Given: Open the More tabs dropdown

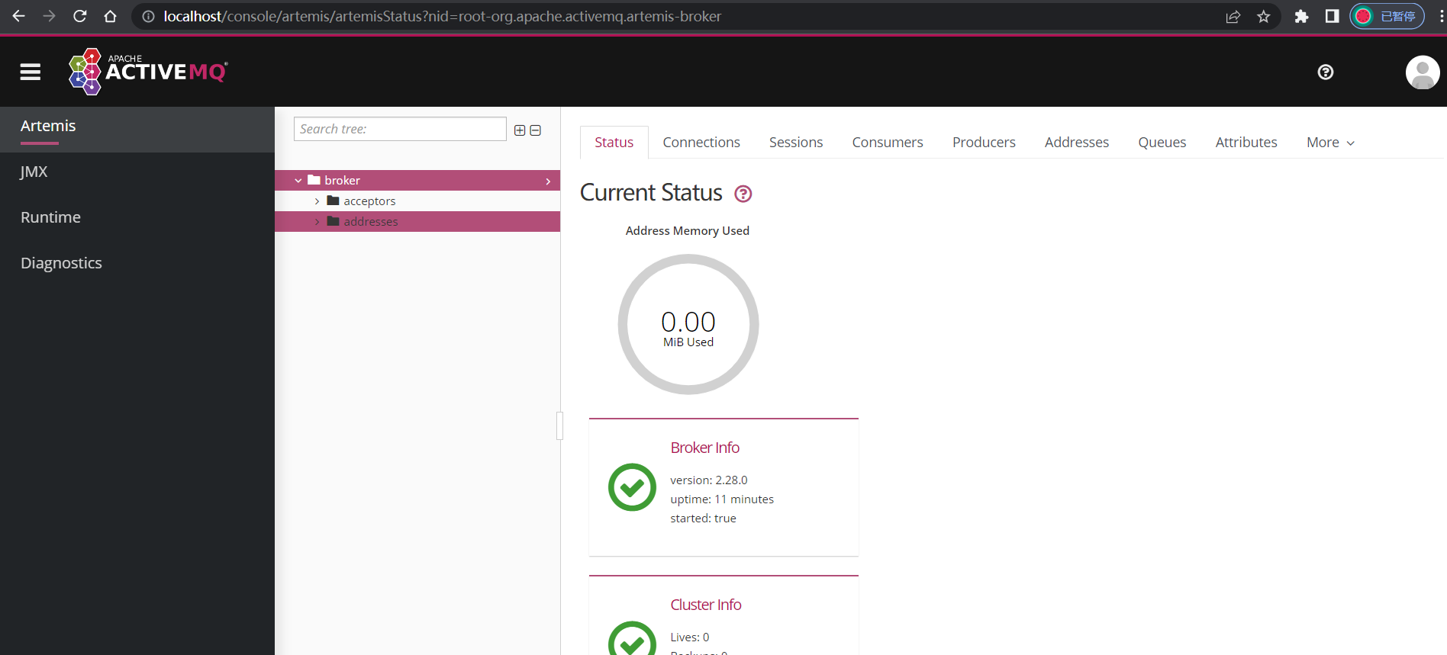Looking at the screenshot, I should 1330,143.
